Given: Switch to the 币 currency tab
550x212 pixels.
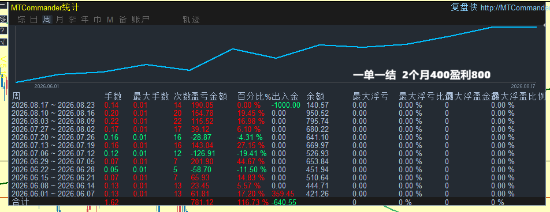Looking at the screenshot, I should pyautogui.click(x=97, y=20).
